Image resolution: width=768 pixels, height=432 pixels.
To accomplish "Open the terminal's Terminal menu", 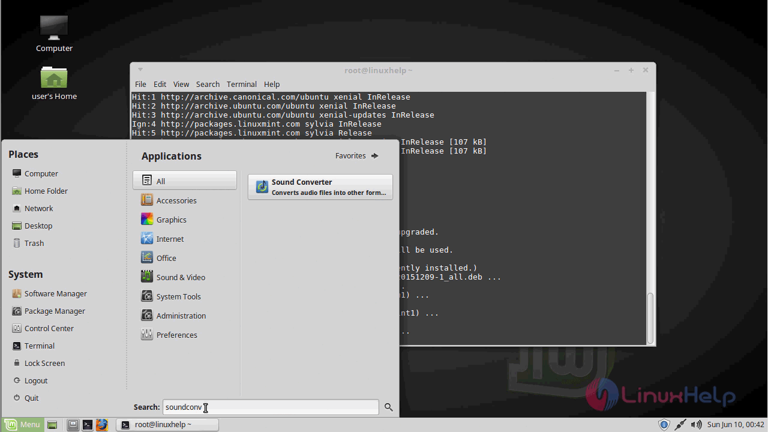I will point(241,84).
